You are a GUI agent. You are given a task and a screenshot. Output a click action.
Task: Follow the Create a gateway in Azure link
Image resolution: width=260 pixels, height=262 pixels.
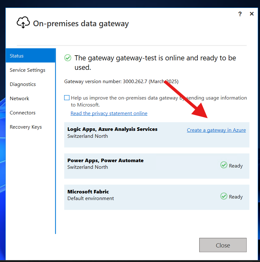[x=216, y=130]
